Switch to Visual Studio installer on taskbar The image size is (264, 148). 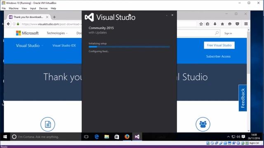[x=137, y=137]
